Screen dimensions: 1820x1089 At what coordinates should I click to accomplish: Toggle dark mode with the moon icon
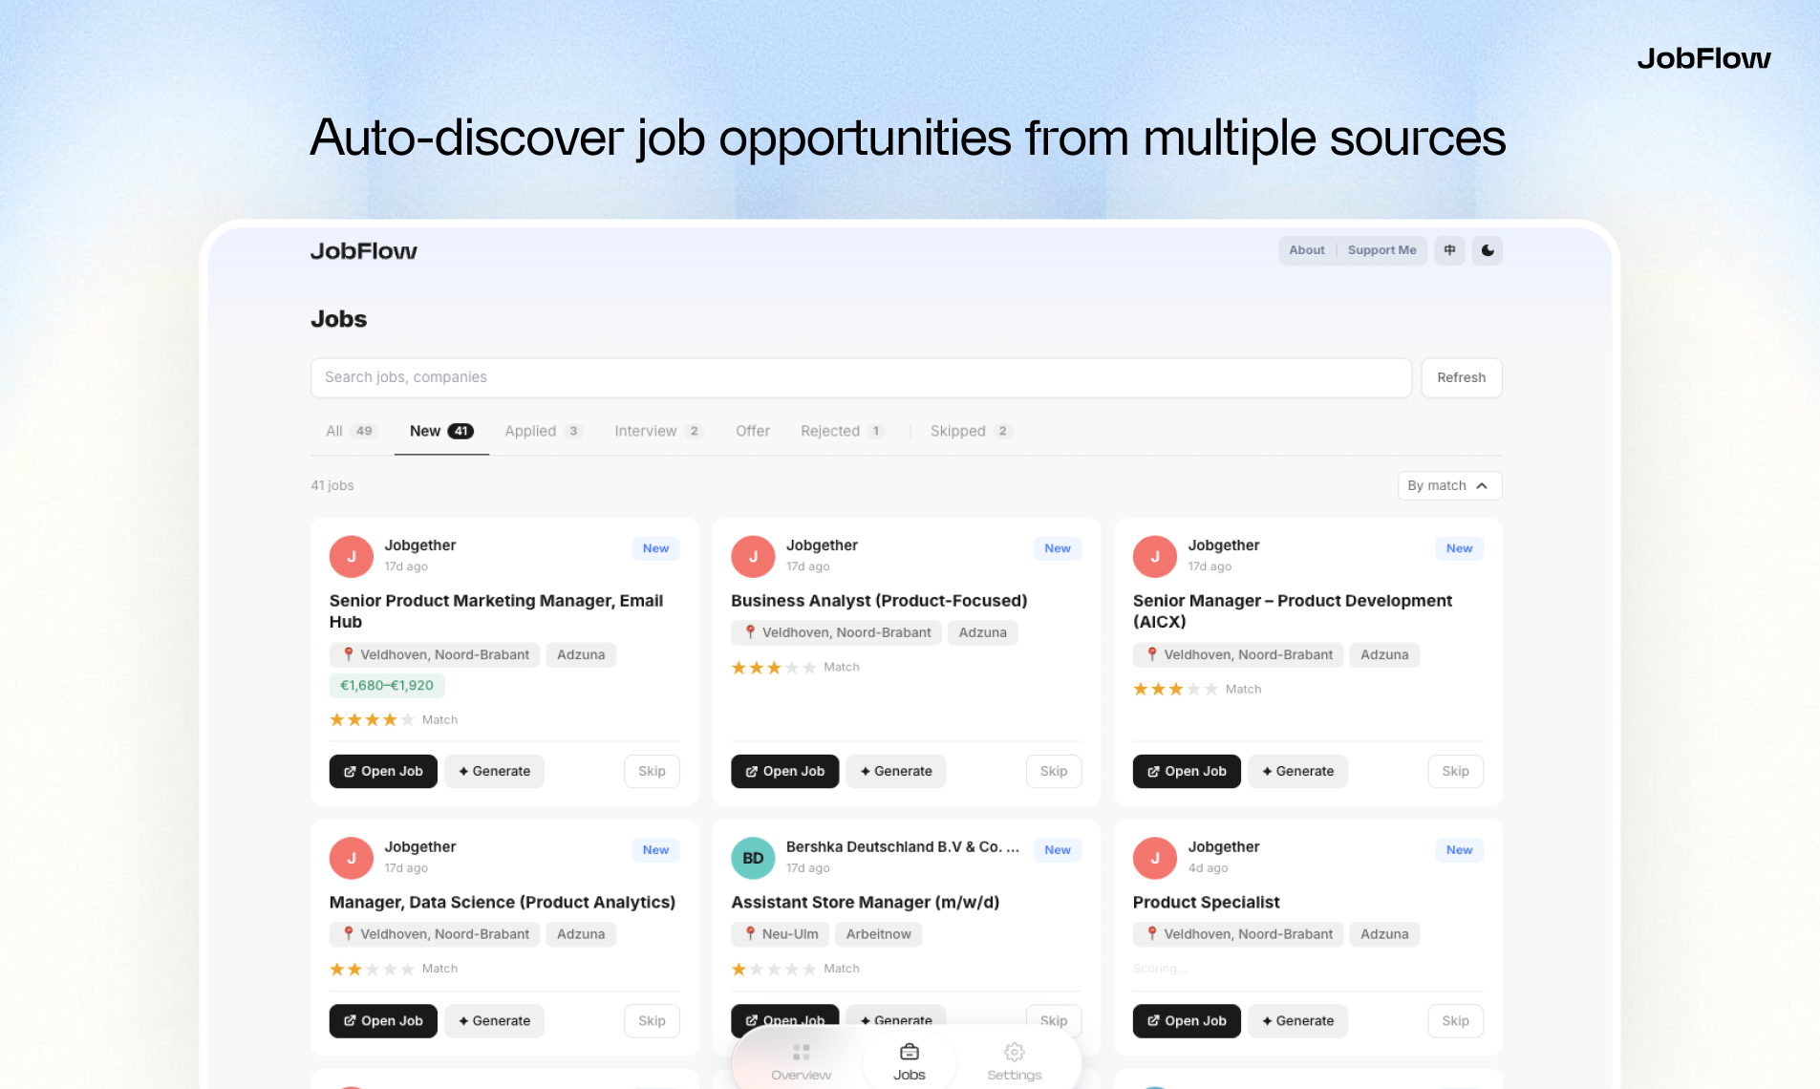tap(1488, 250)
